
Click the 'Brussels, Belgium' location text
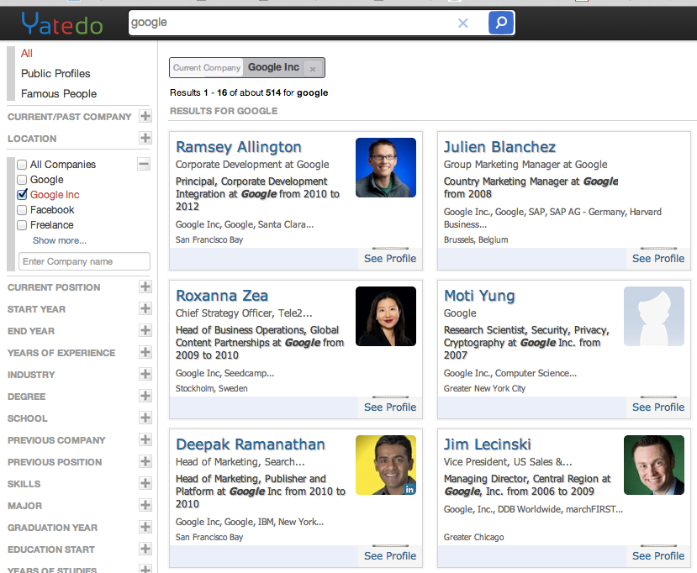click(x=476, y=239)
